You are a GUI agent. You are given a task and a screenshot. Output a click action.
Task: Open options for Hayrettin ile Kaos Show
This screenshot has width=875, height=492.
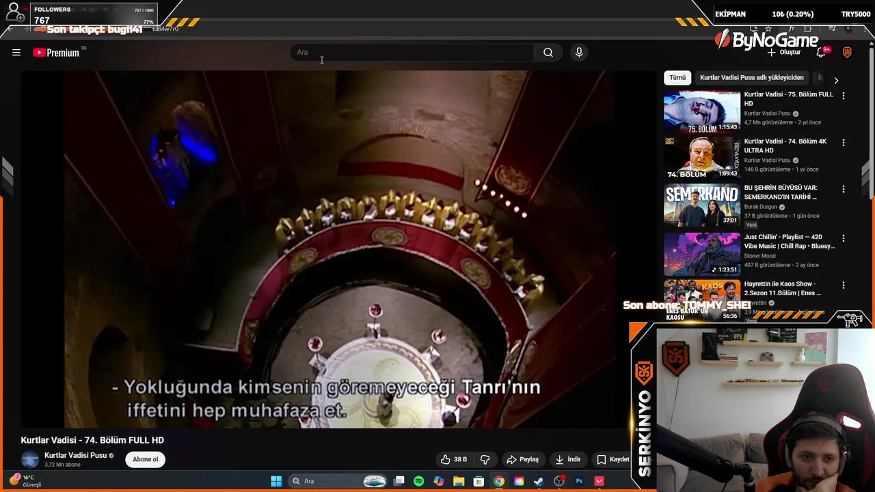(x=843, y=286)
